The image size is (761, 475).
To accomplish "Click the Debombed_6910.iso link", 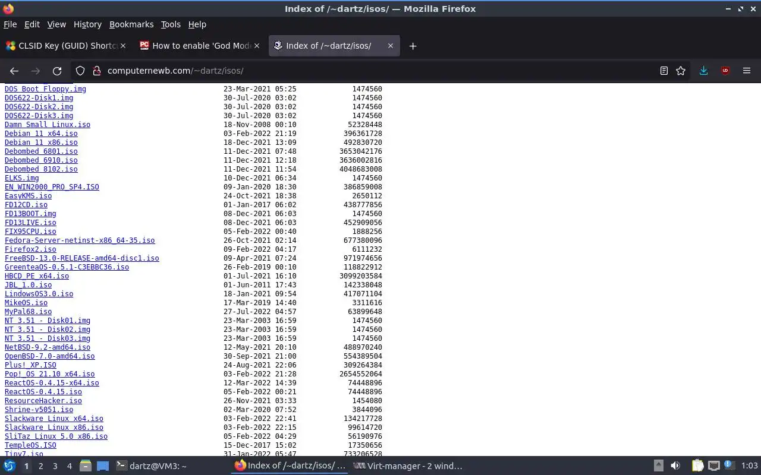I will [x=41, y=160].
